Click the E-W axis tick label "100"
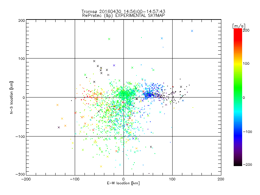260x195 pixels. tap(172, 179)
